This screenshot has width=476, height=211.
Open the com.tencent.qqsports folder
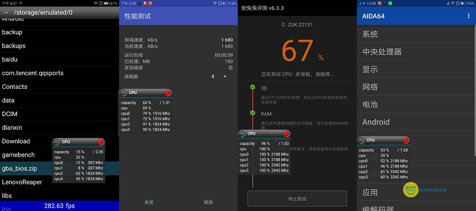pyautogui.click(x=59, y=73)
